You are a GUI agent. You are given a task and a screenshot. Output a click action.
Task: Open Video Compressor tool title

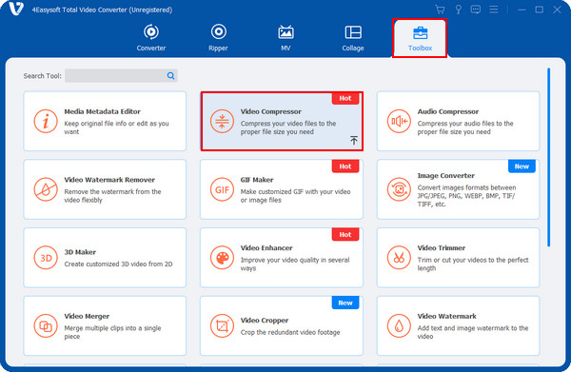[271, 111]
